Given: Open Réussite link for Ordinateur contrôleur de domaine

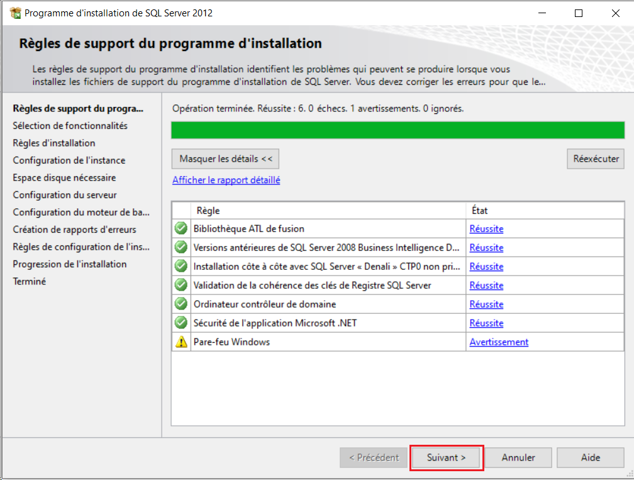Looking at the screenshot, I should [x=486, y=304].
